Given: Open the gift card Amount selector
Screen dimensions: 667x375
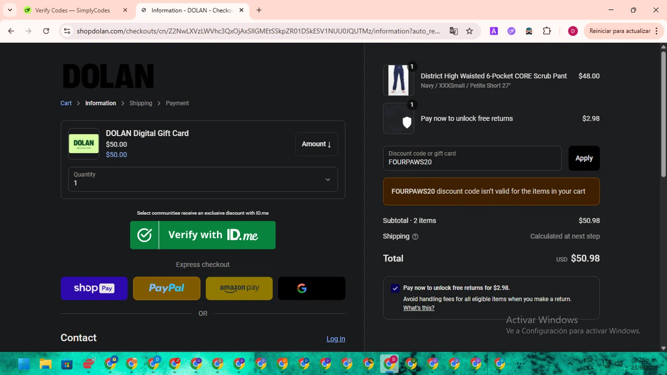Looking at the screenshot, I should (316, 144).
